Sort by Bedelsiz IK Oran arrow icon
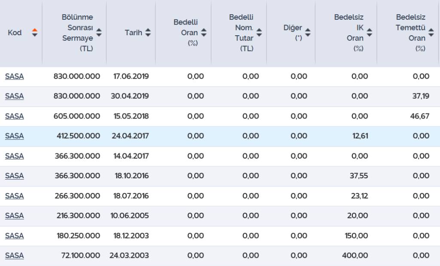Image resolution: width=440 pixels, height=266 pixels. (370, 33)
